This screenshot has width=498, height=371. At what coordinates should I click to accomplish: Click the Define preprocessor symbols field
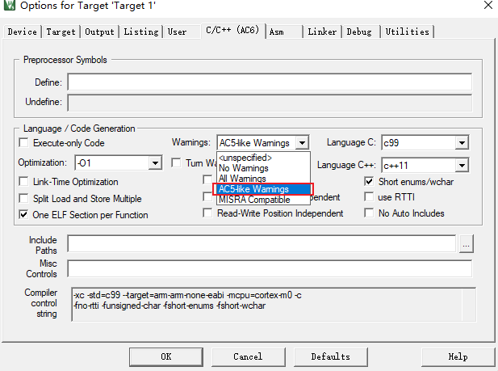(x=270, y=82)
